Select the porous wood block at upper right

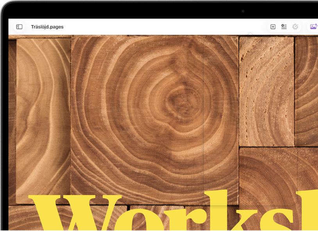click(266, 91)
